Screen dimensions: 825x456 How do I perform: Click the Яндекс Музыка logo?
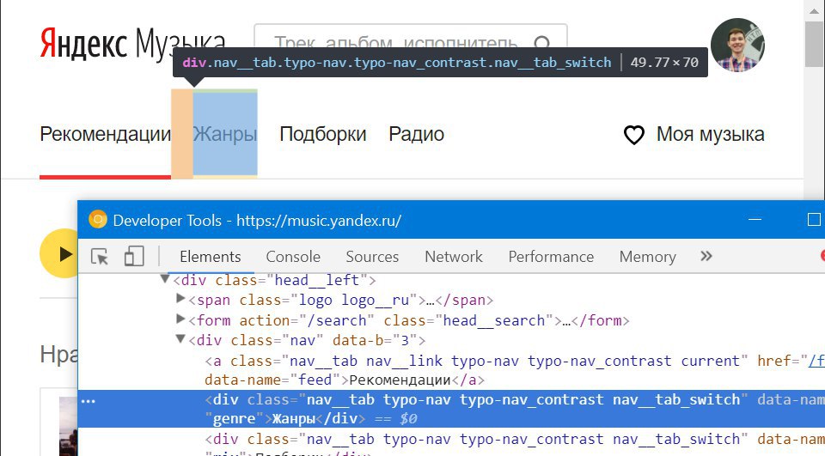[x=132, y=43]
